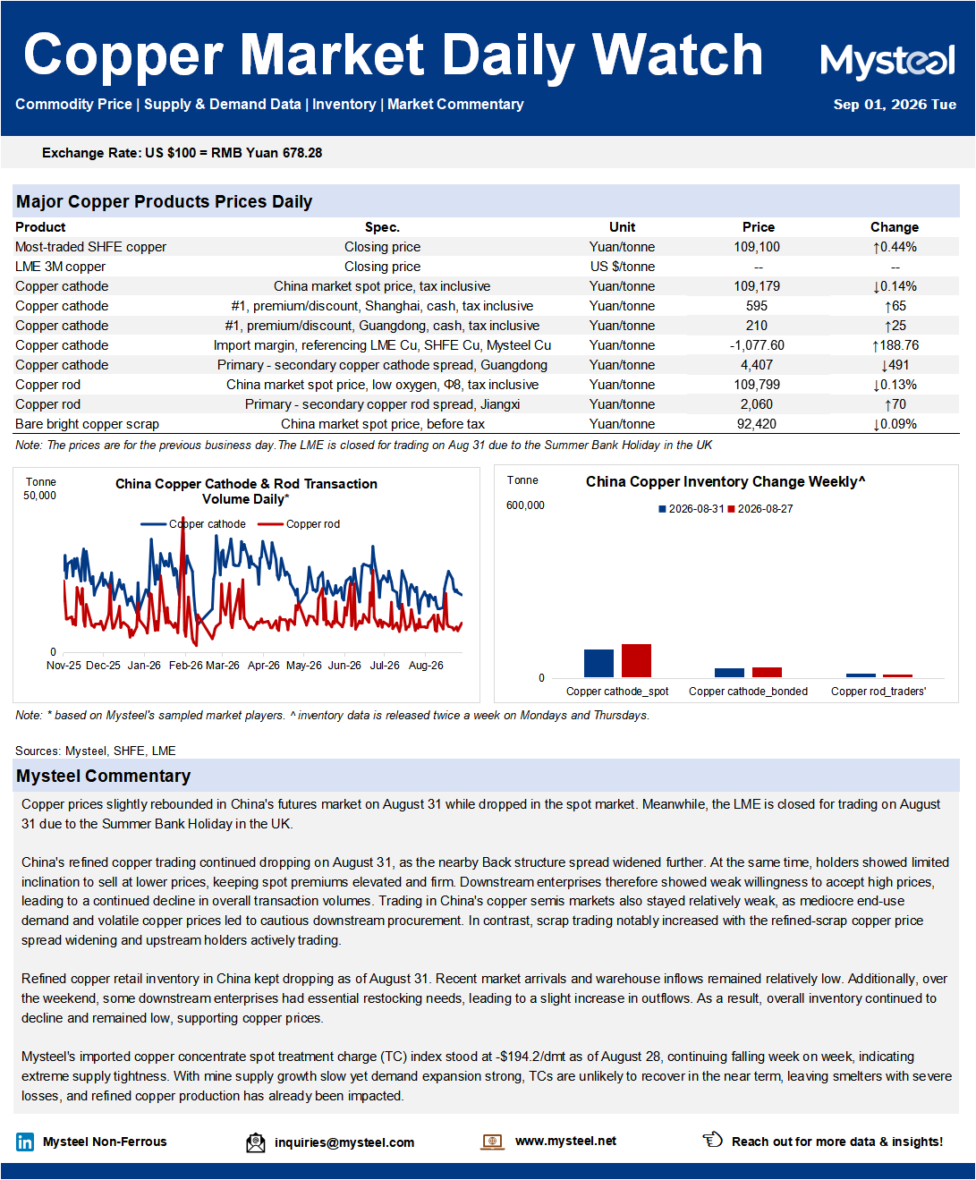This screenshot has height=1180, width=976.
Task: Click the copper rod price '109,799'
Action: pos(757,385)
